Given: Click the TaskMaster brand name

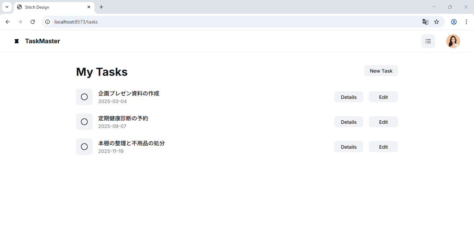Looking at the screenshot, I should [43, 41].
